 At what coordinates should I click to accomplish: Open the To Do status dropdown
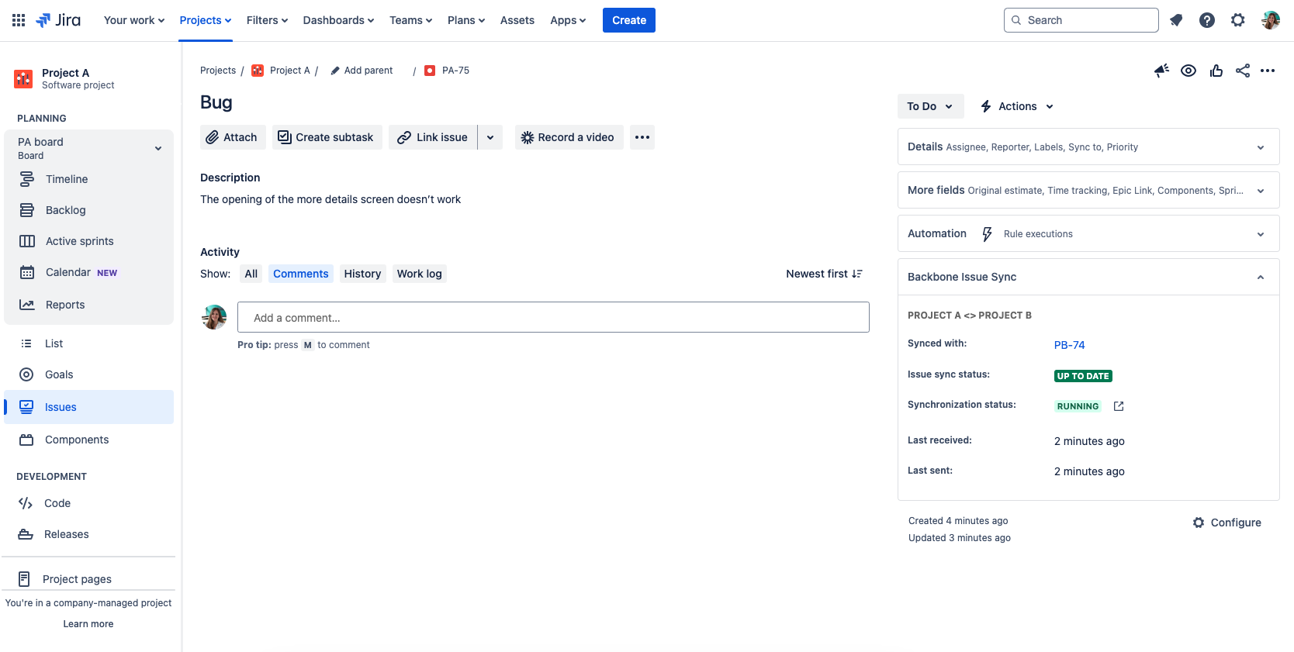point(929,106)
